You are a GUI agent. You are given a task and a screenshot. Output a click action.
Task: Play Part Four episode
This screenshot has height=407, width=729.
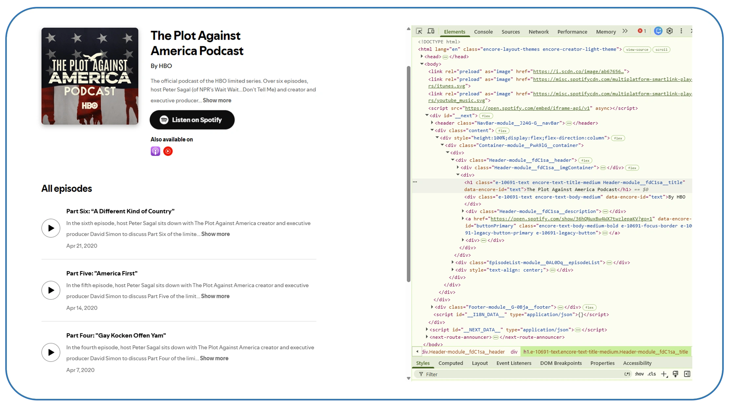pyautogui.click(x=51, y=352)
